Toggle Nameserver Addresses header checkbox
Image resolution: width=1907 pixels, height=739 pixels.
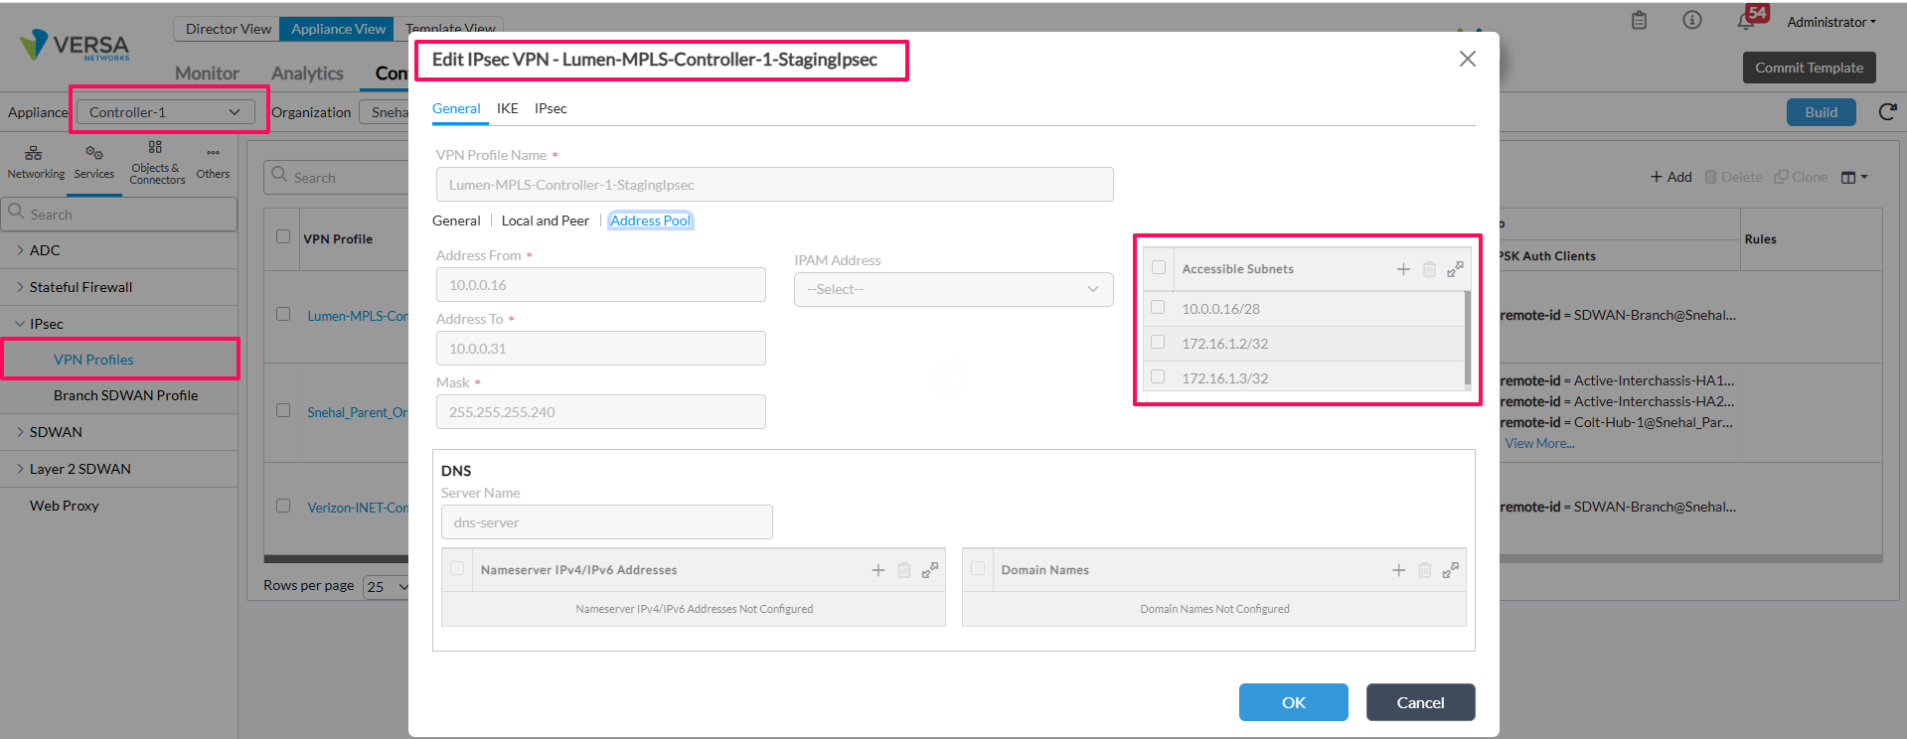(x=457, y=569)
